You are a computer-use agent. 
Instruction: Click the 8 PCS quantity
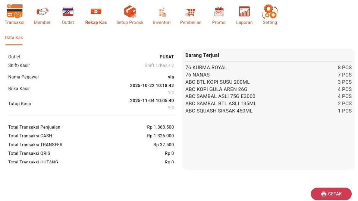coord(345,67)
